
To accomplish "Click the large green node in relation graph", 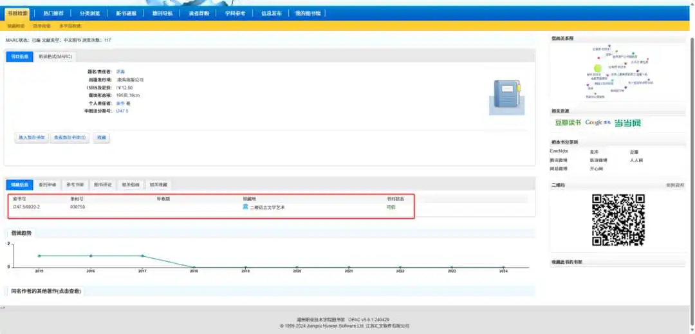I will pos(597,68).
